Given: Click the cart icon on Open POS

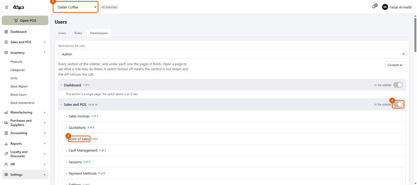Looking at the screenshot, I should click(x=16, y=20).
